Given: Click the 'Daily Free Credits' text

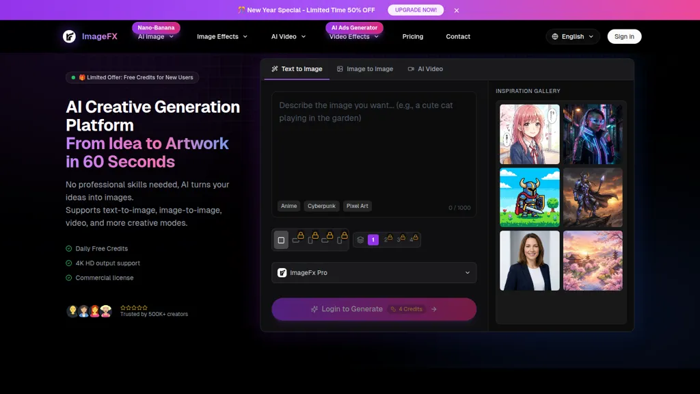Looking at the screenshot, I should (x=102, y=248).
